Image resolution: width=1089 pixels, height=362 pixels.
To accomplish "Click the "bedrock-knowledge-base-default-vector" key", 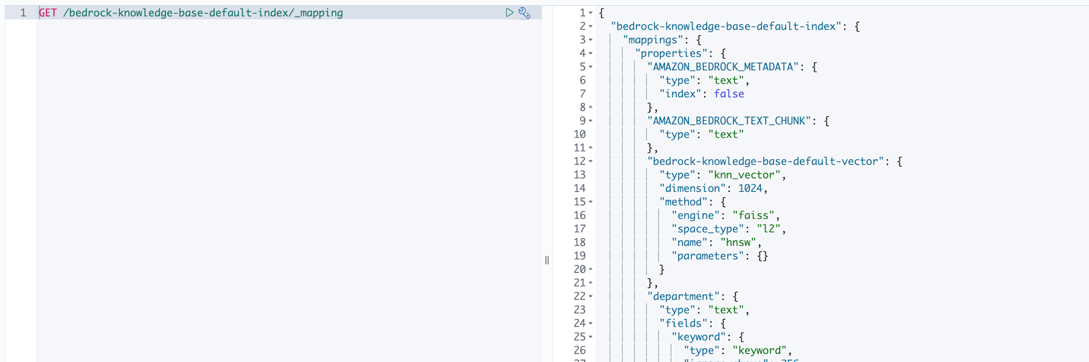I will pyautogui.click(x=766, y=161).
